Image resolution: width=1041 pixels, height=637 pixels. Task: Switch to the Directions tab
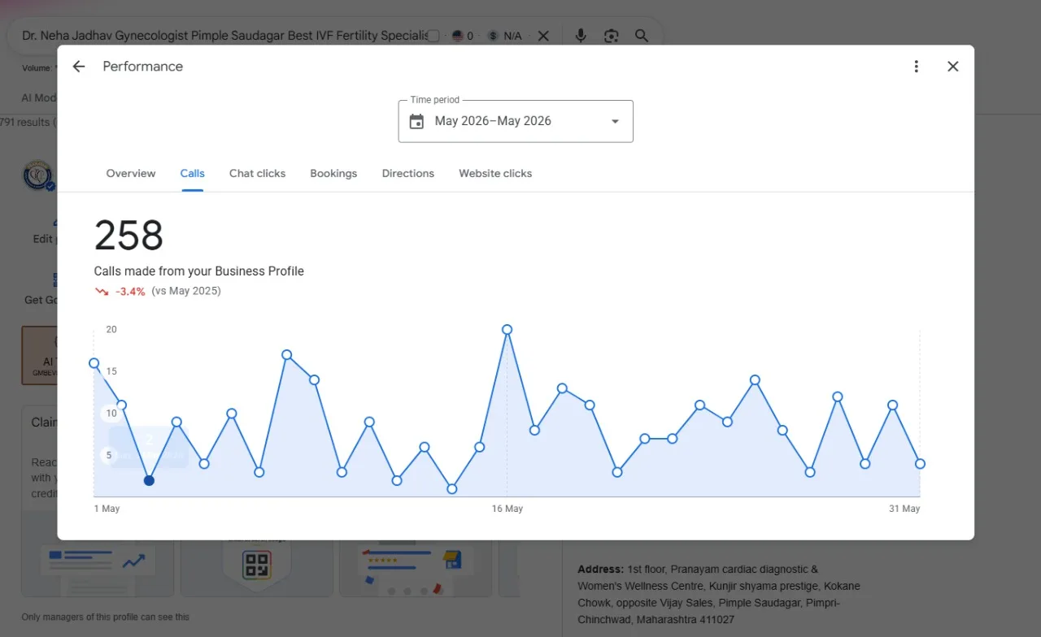pyautogui.click(x=408, y=173)
